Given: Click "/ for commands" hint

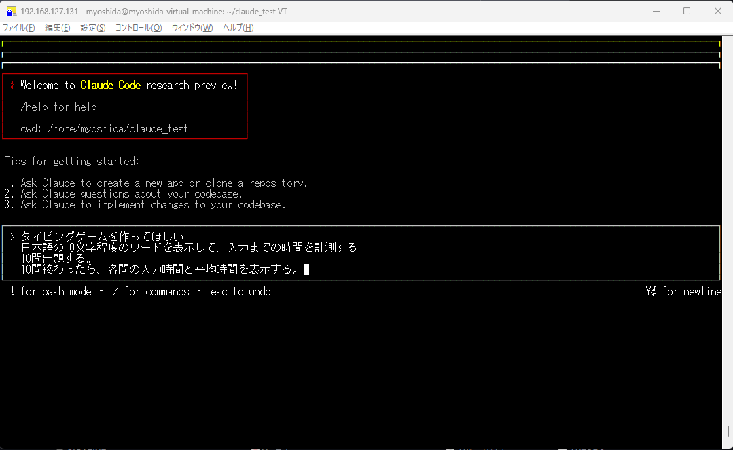Looking at the screenshot, I should pyautogui.click(x=151, y=292).
